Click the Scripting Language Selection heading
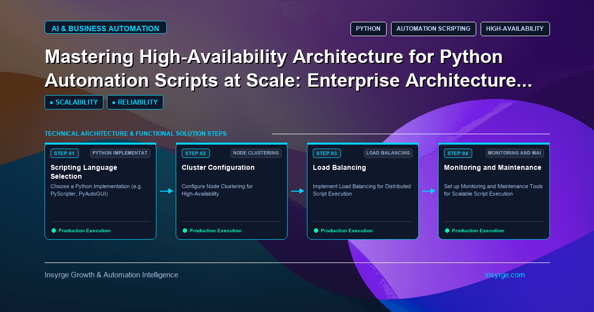 84,172
